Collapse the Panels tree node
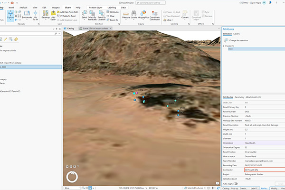Screen dimensions: 285x190 [223, 45]
